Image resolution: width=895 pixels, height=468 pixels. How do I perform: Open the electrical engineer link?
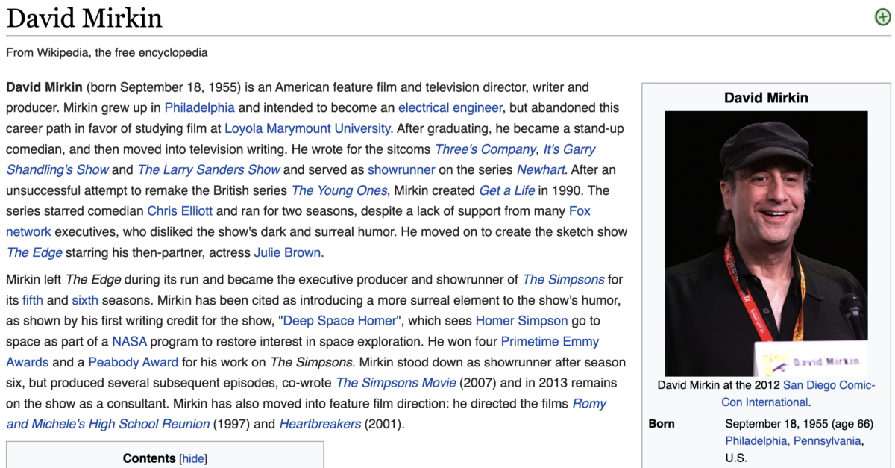pos(450,107)
